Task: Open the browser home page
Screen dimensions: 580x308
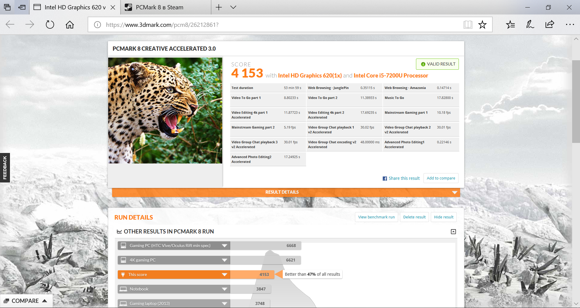Action: pos(70,24)
